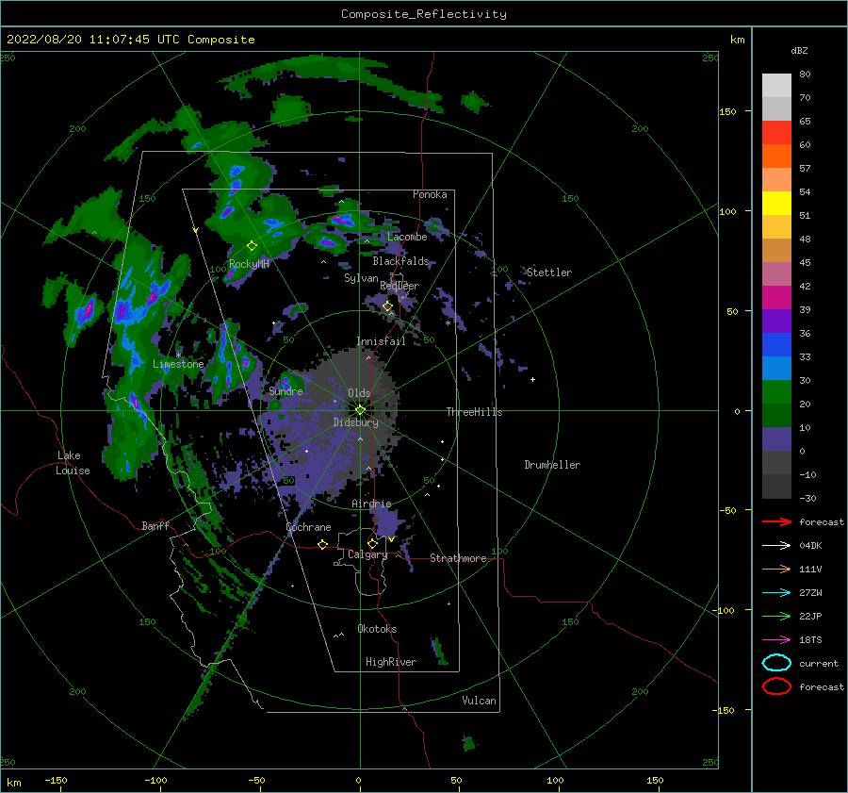848x793 pixels.
Task: Pick the red swatch between 65 and 60
Action: 776,133
